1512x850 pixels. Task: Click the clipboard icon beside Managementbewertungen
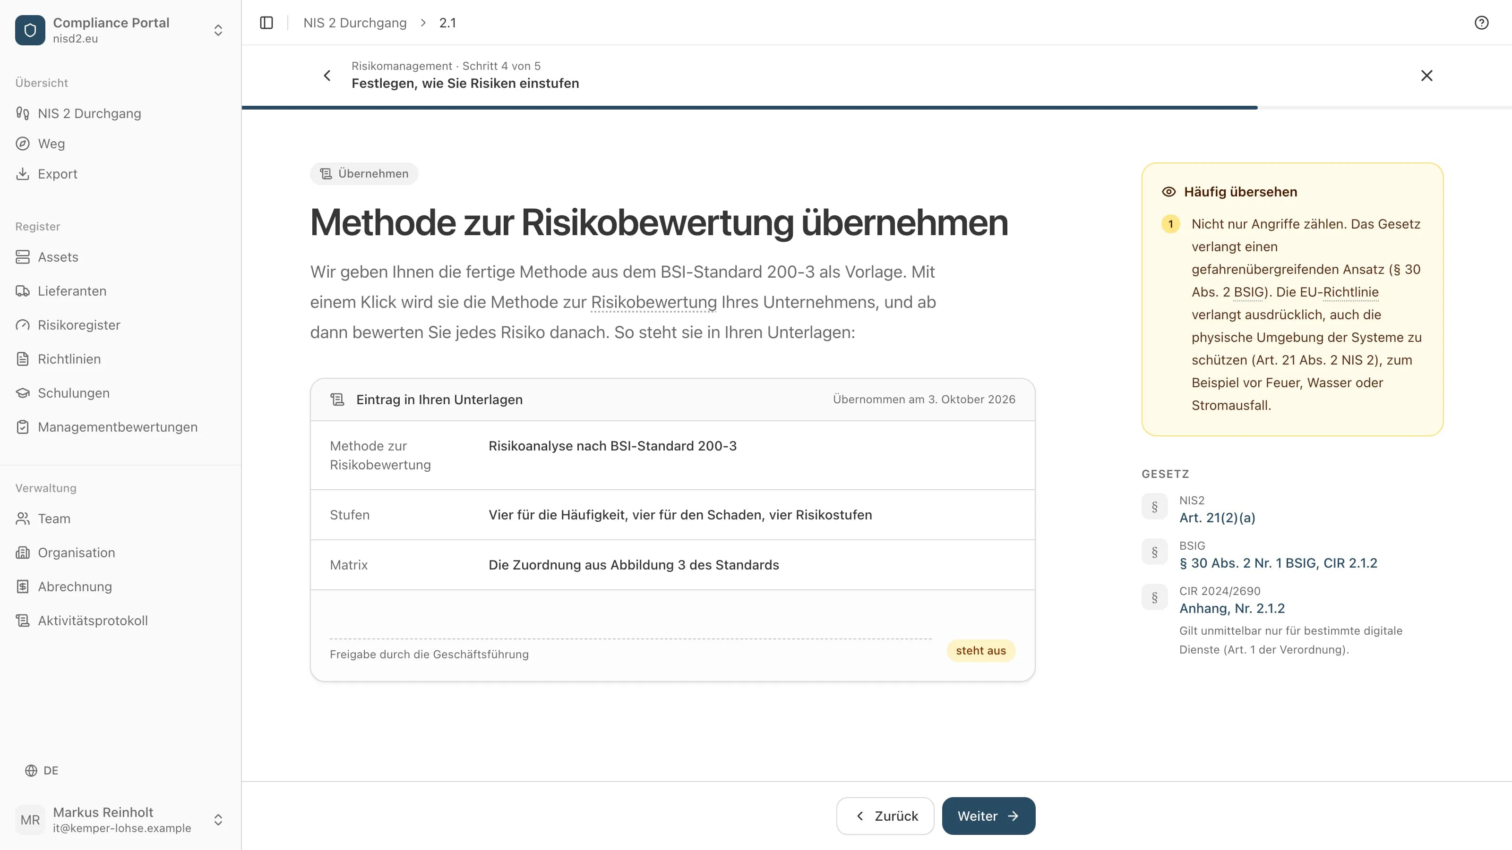[23, 427]
